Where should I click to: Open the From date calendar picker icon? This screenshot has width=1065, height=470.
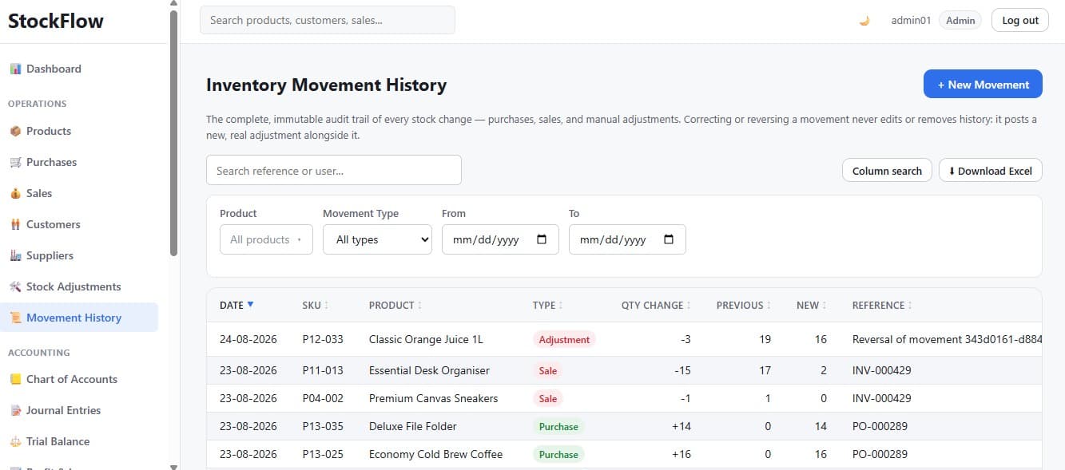[542, 239]
